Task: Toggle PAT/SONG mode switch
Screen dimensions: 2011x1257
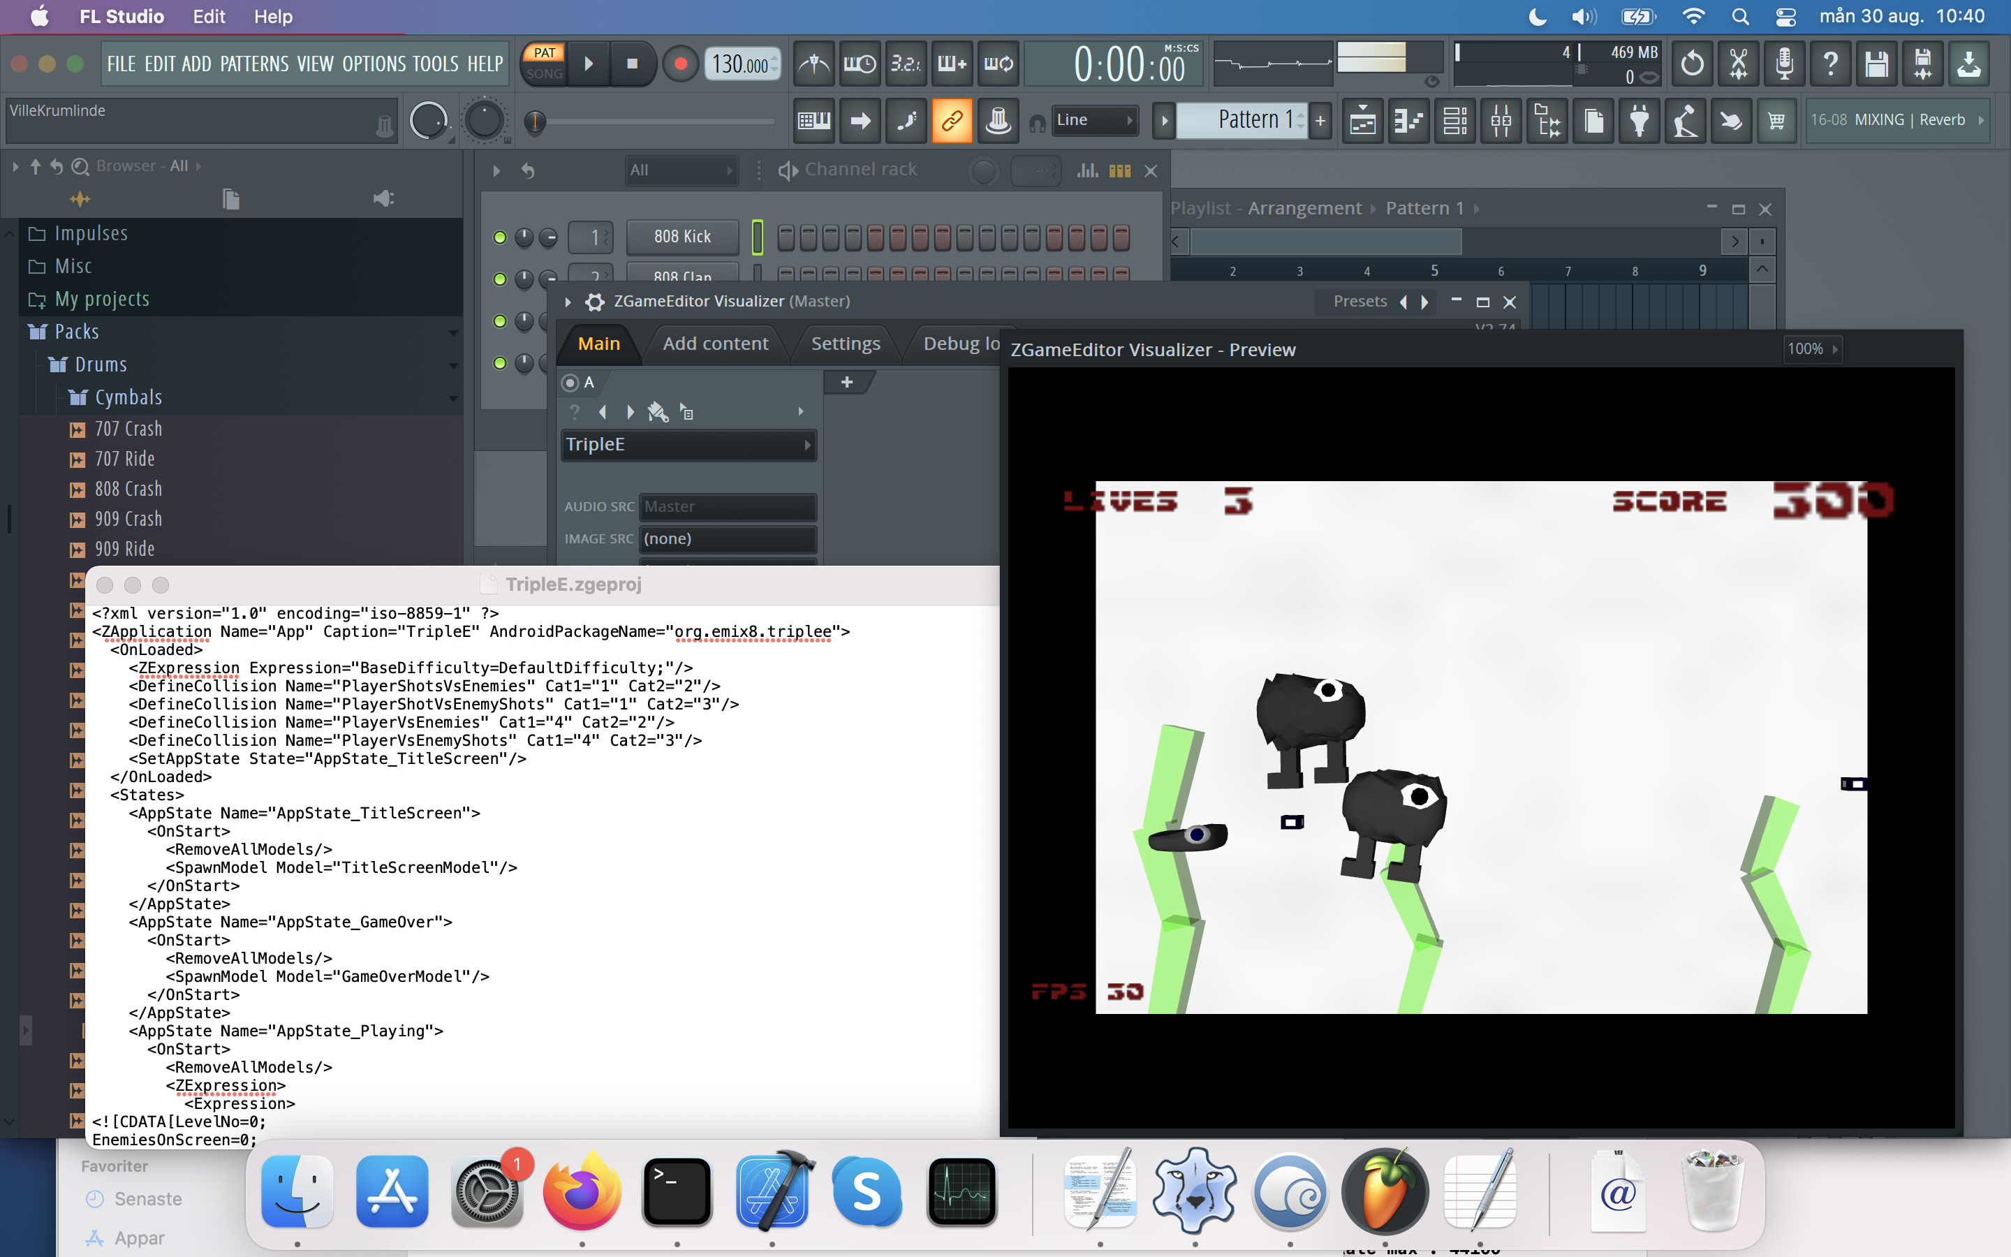Action: point(545,63)
